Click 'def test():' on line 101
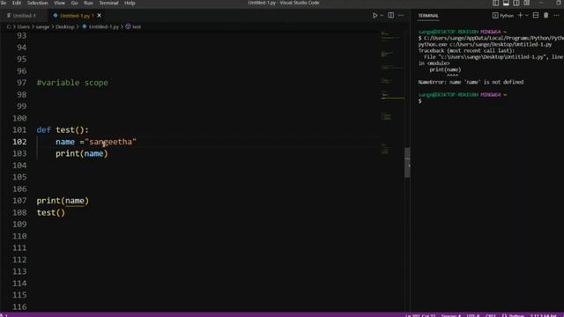Screen dimensions: 564x317 click(63, 129)
